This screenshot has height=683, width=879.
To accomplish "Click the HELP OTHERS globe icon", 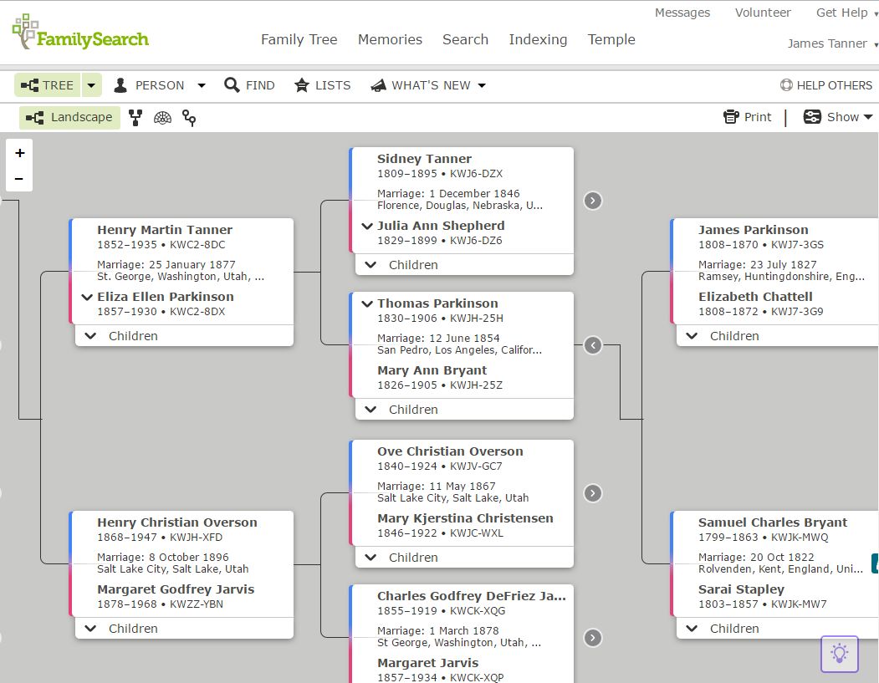I will 786,84.
